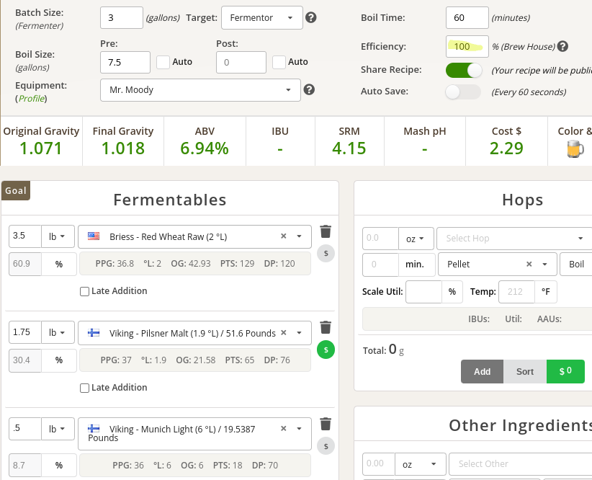Click the Add hop button
The width and height of the screenshot is (592, 480).
coord(482,371)
